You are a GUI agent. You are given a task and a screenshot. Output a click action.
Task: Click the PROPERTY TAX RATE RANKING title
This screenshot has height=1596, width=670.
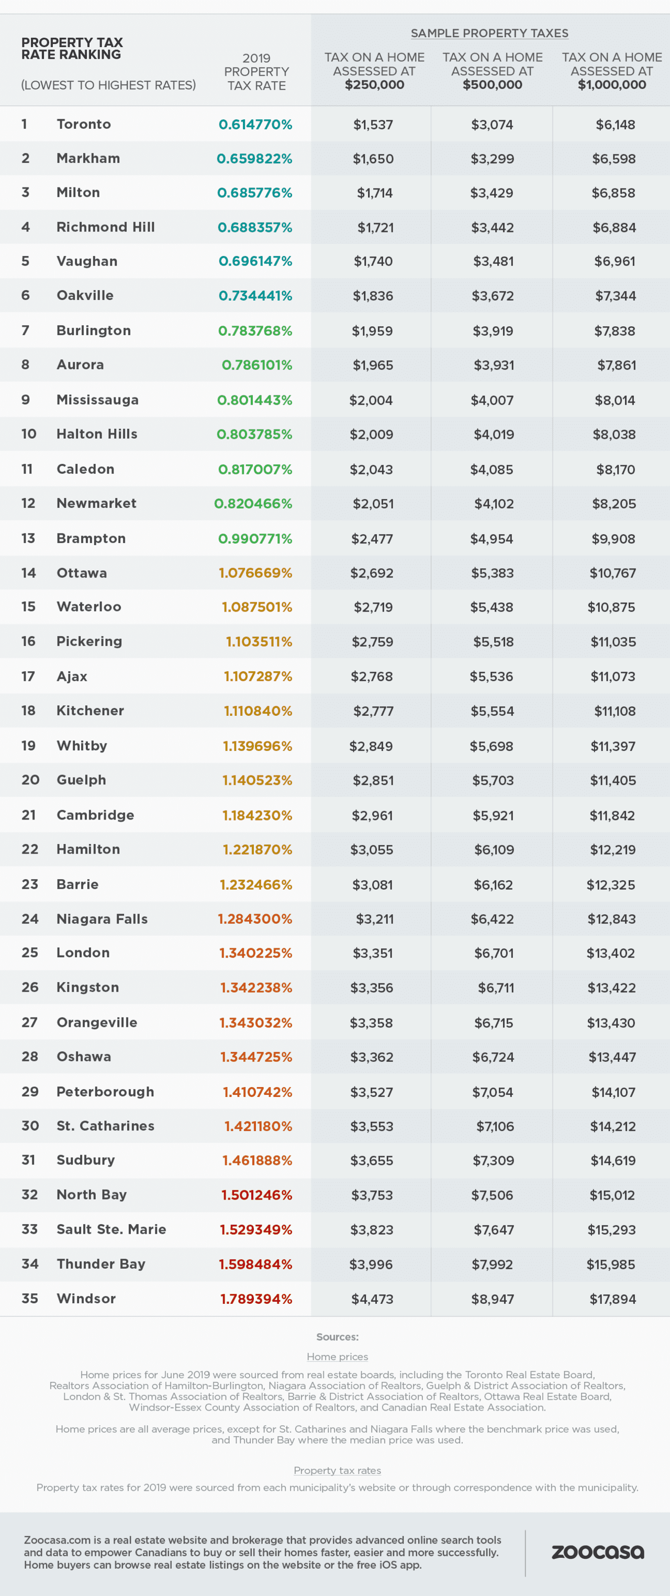72,48
